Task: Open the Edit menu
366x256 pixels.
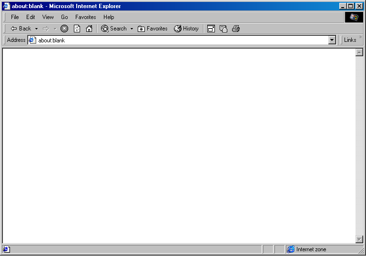Action: (x=30, y=17)
